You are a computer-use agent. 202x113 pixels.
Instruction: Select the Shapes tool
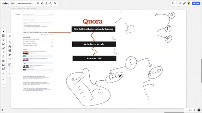[x=3, y=48]
